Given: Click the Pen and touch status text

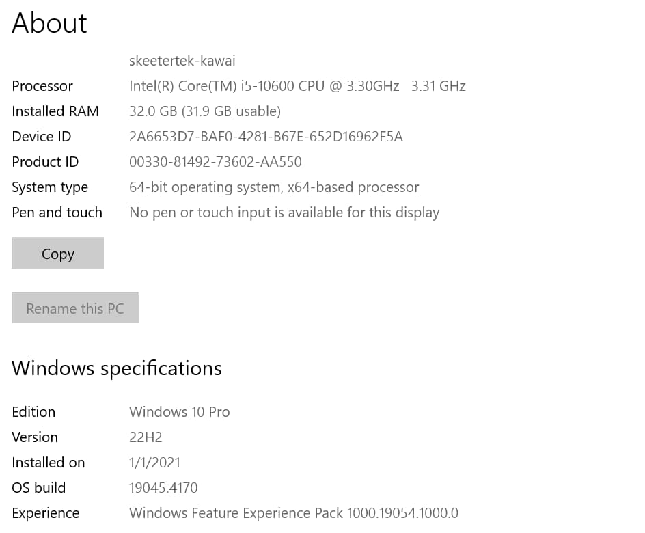Looking at the screenshot, I should (284, 212).
